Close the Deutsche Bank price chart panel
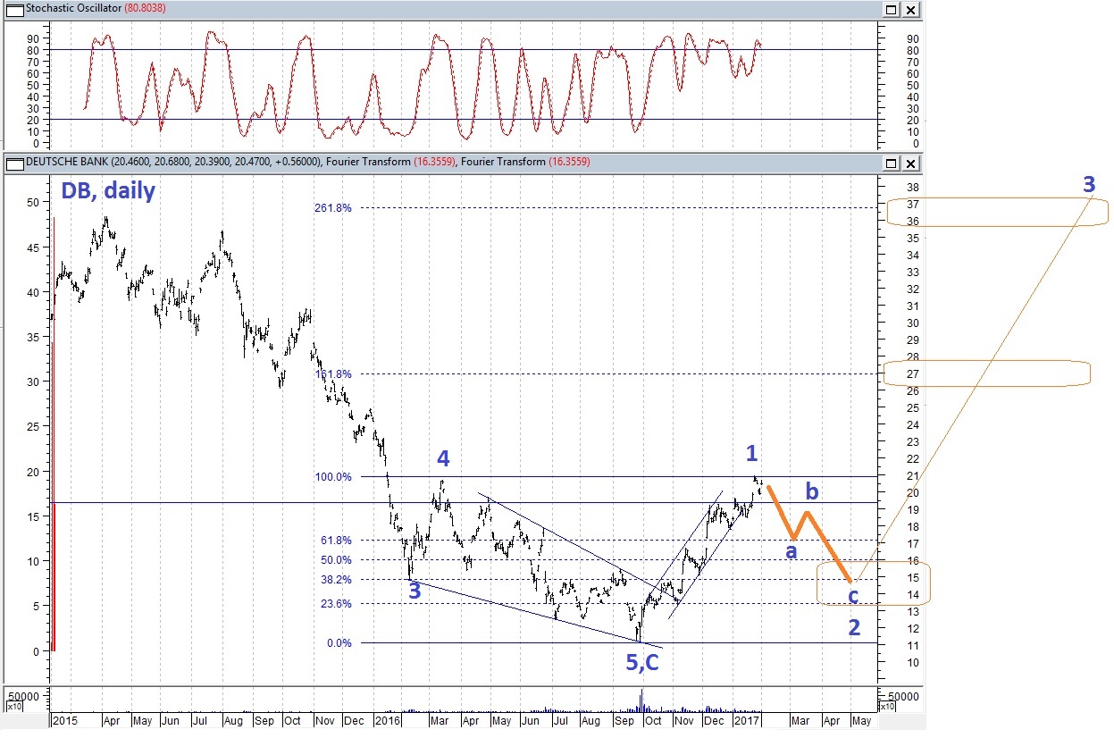The image size is (1114, 738). [x=910, y=164]
